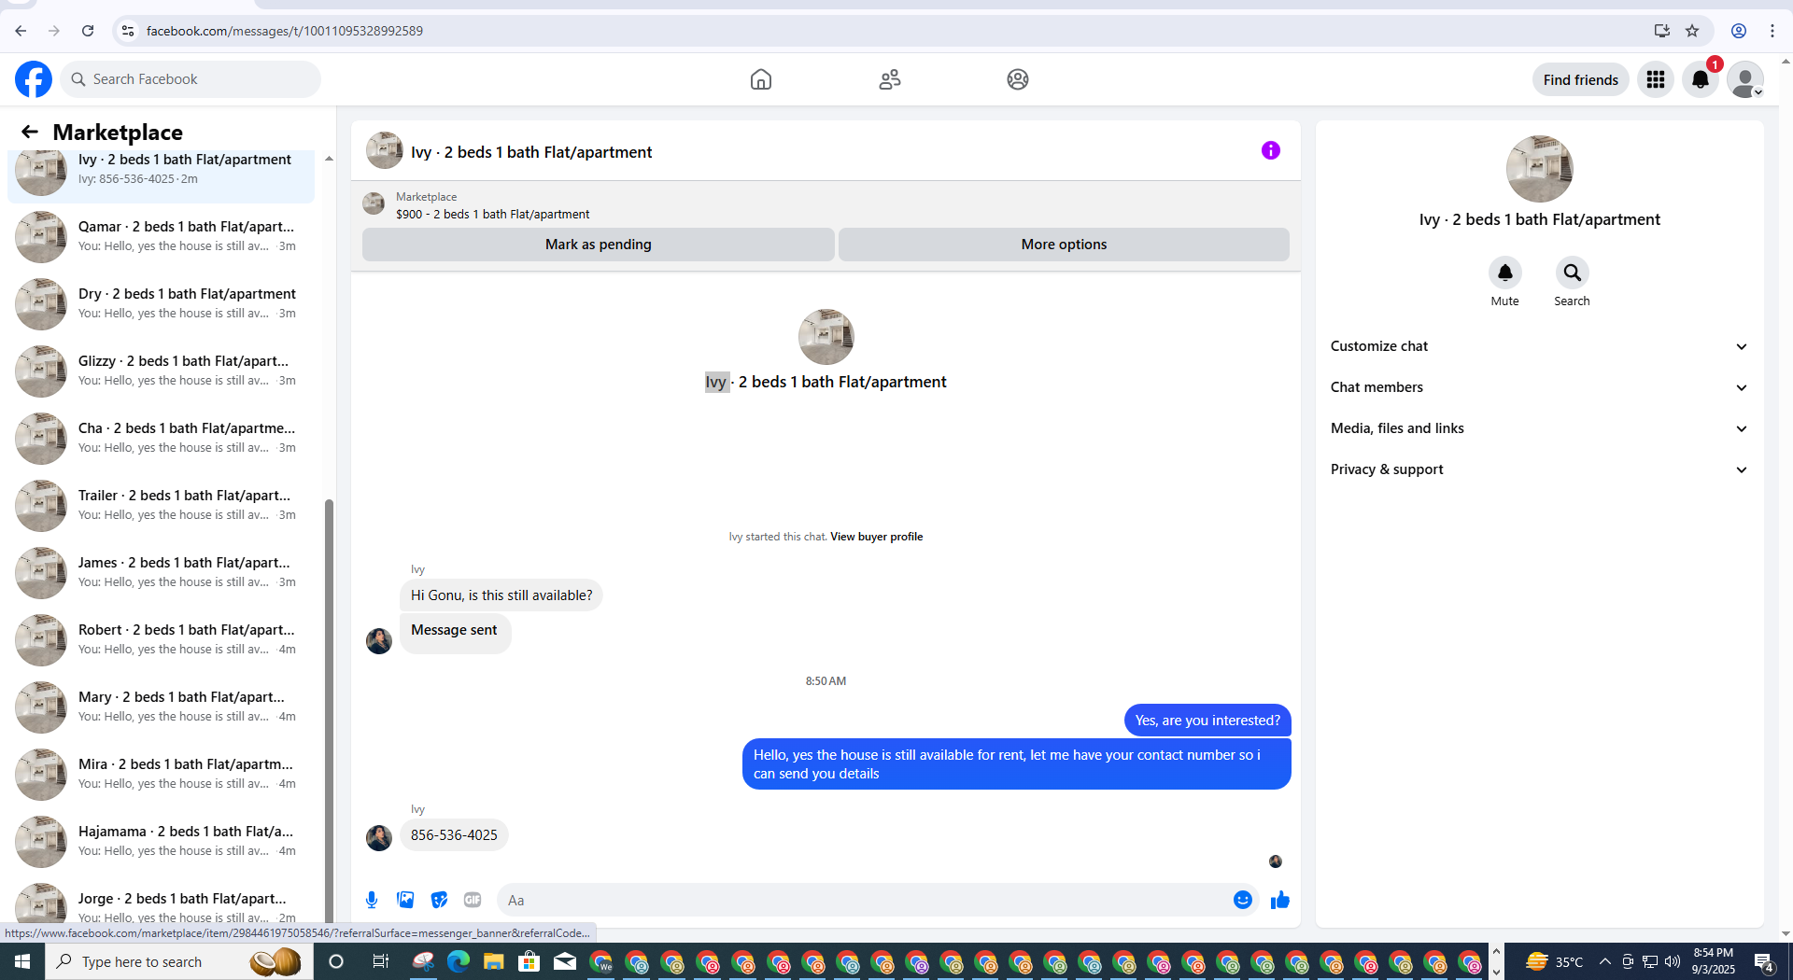This screenshot has width=1793, height=980.
Task: Click the phone number message 856-536-4025
Action: click(x=454, y=834)
